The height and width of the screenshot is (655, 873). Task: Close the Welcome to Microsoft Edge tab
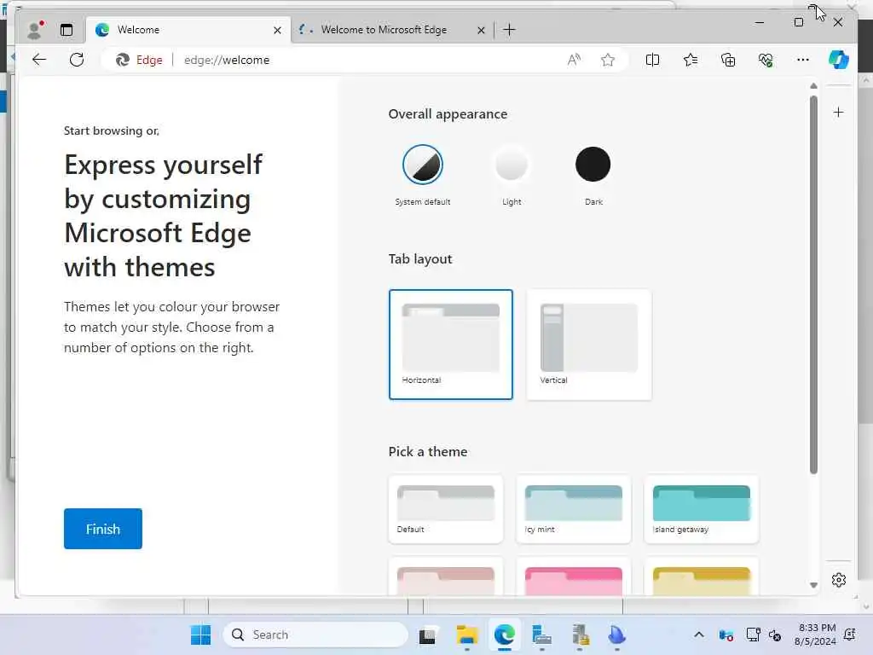click(x=481, y=30)
